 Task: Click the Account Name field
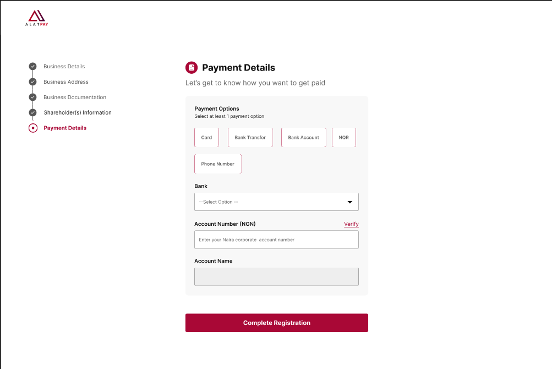tap(276, 276)
